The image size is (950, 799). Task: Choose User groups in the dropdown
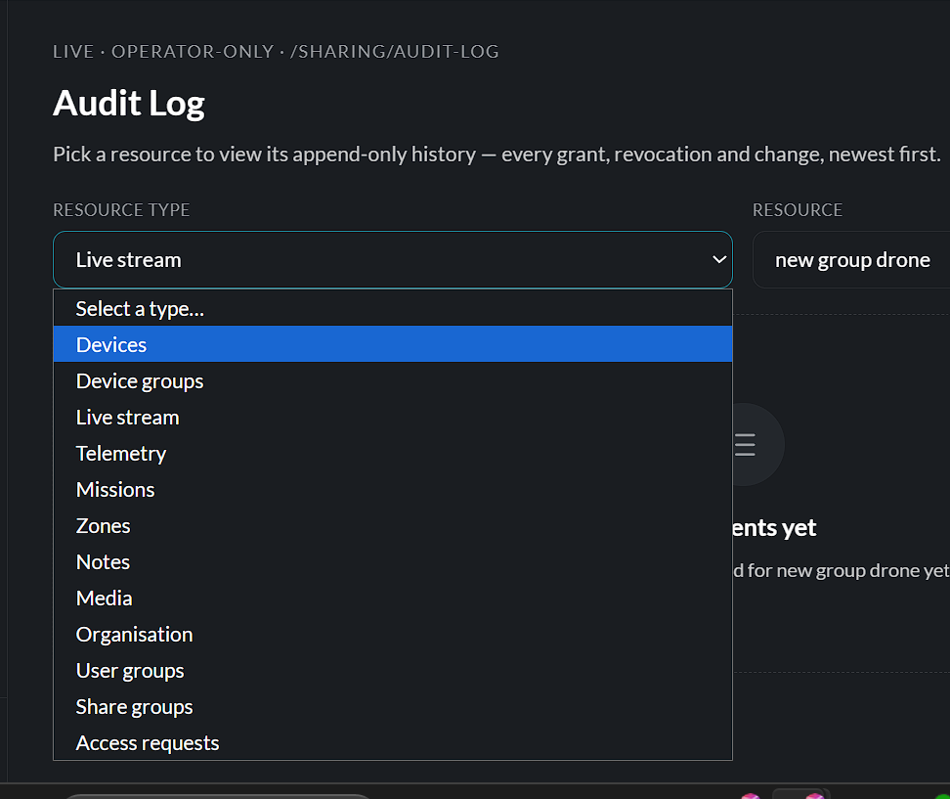point(393,671)
